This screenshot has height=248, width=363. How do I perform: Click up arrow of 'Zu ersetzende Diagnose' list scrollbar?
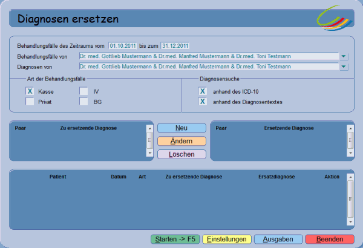coord(150,128)
